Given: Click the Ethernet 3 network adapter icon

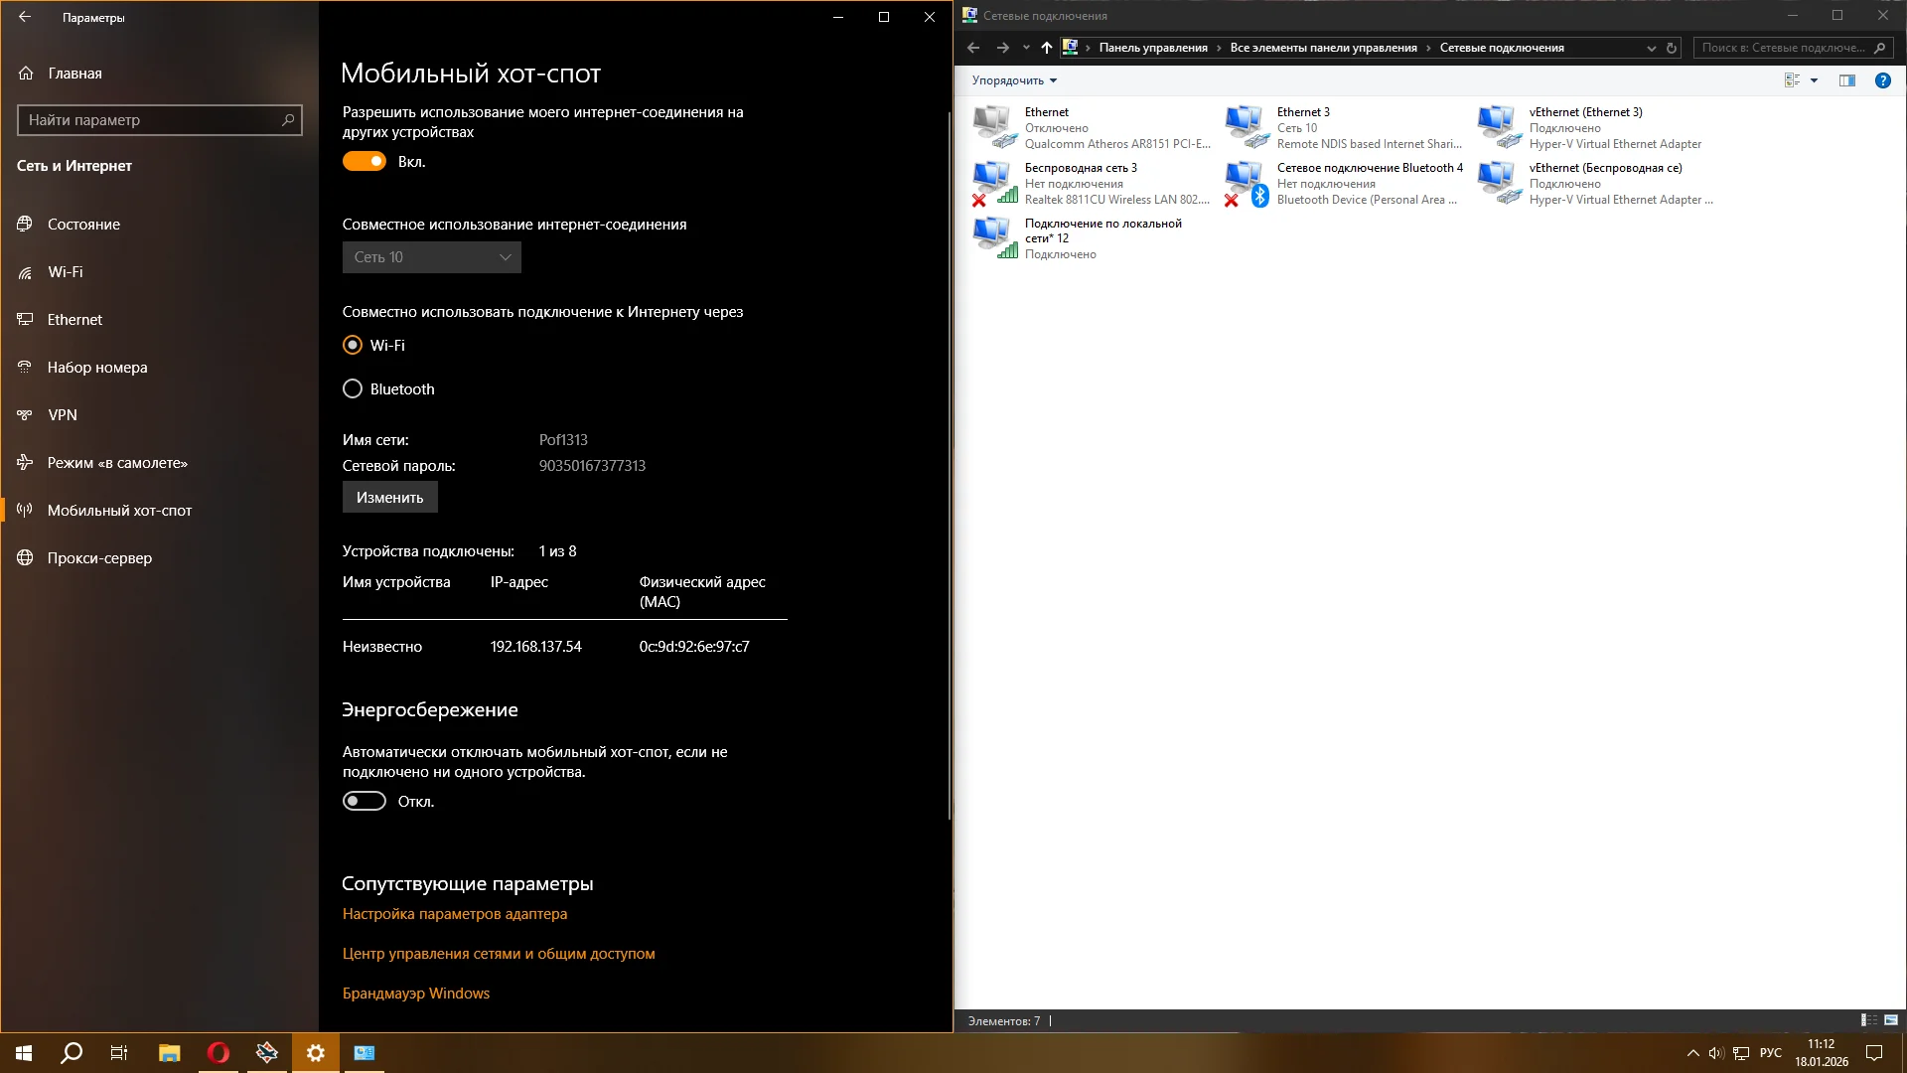Looking at the screenshot, I should 1247,127.
